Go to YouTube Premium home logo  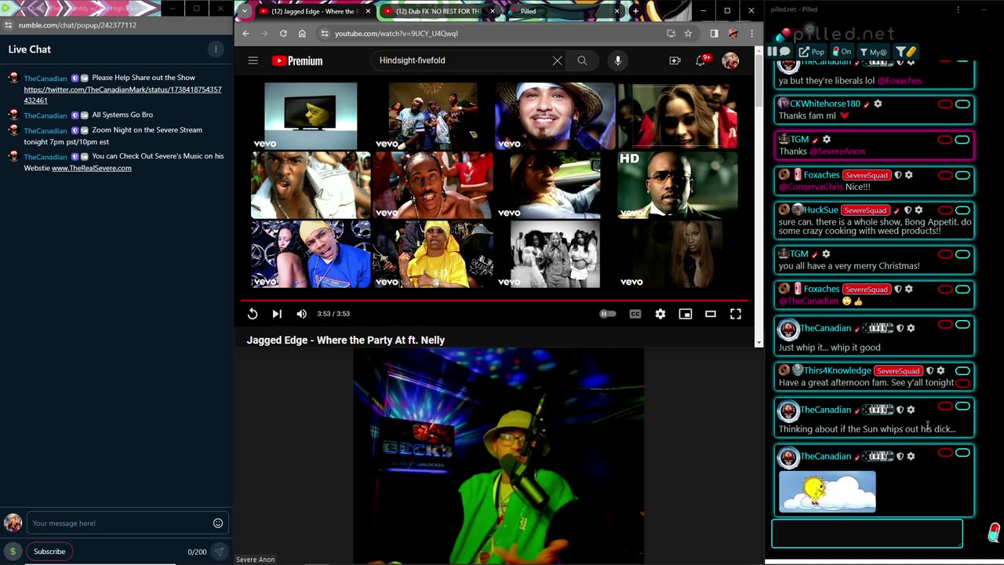297,60
